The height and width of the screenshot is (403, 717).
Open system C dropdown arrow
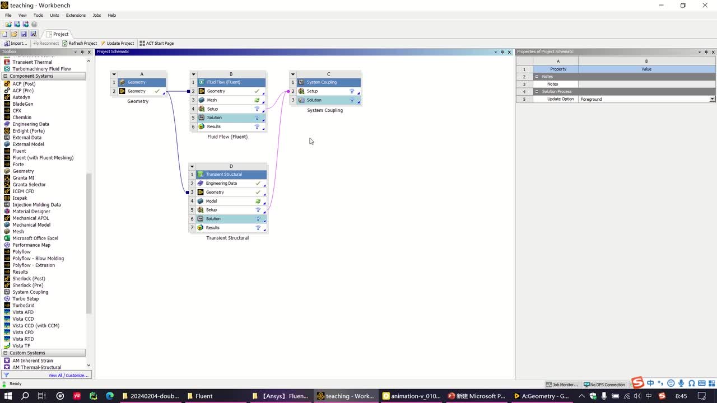click(x=292, y=74)
